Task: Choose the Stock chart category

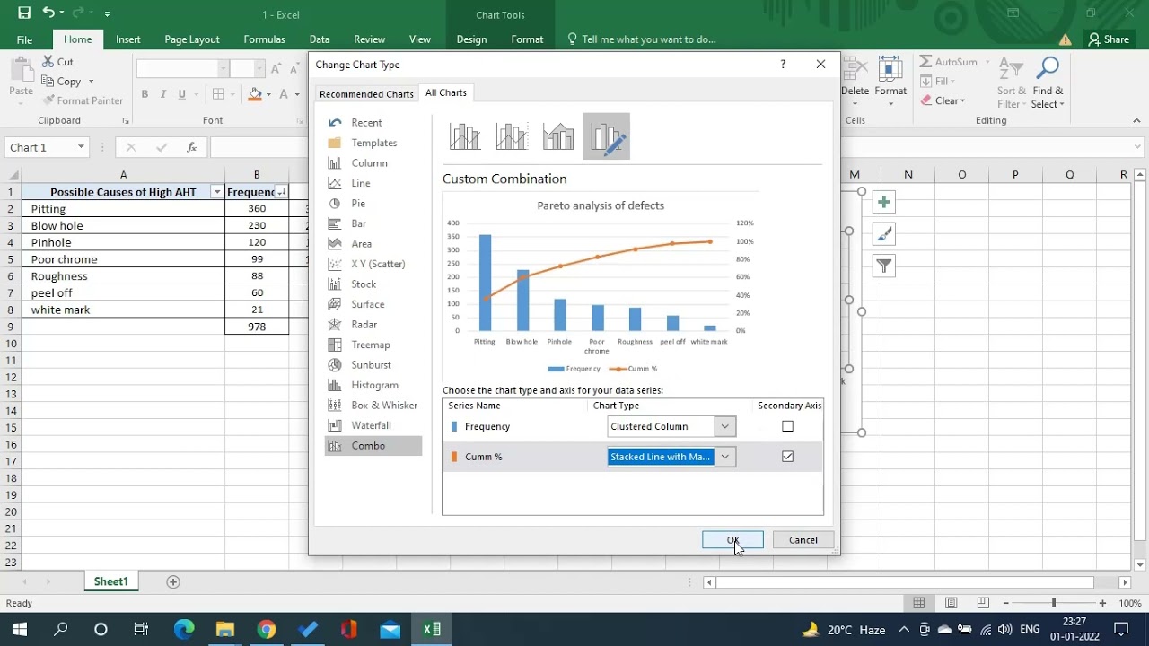Action: [x=363, y=284]
